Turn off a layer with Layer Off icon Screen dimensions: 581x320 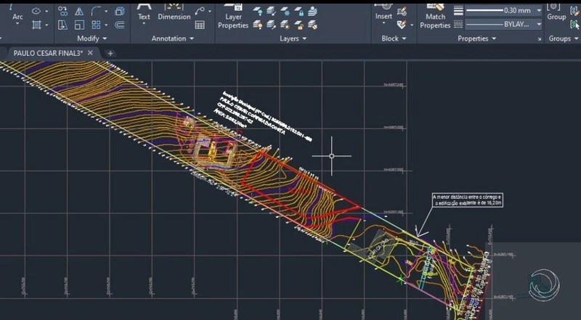[258, 12]
